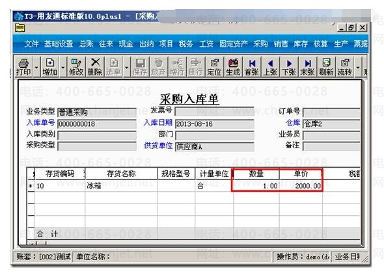Click the 保存 save toolbar icon
The image size is (384, 275).
click(x=140, y=67)
